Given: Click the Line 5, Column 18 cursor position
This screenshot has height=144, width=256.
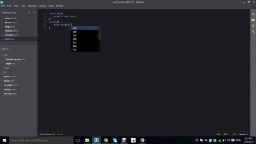Looking at the screenshot, I should (47, 134).
